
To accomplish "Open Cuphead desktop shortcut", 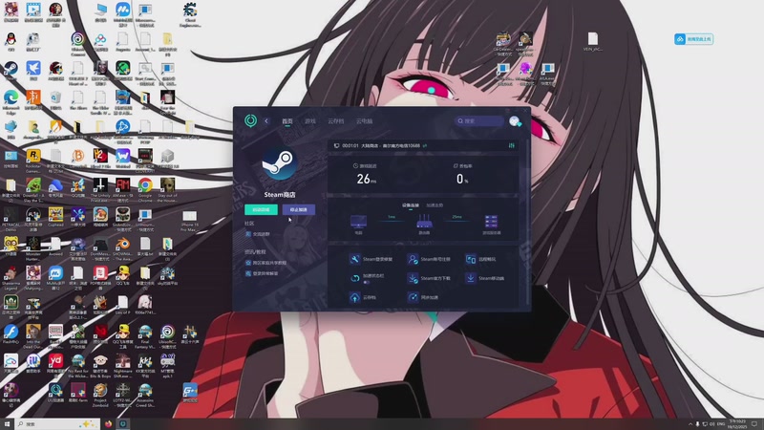I will (55, 218).
